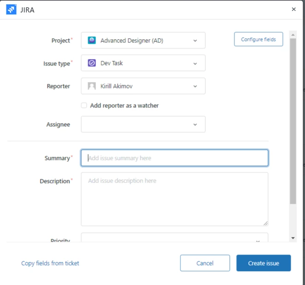Focus the Summary input field
305x285 pixels.
[x=174, y=158]
